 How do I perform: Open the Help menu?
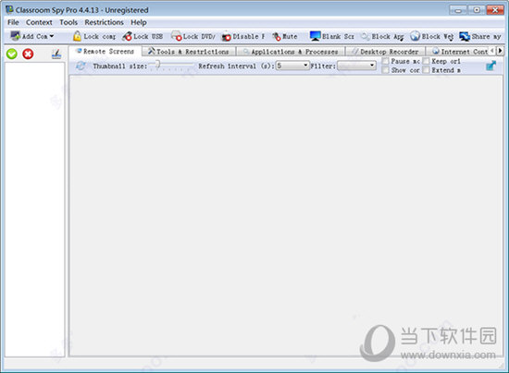coord(139,22)
